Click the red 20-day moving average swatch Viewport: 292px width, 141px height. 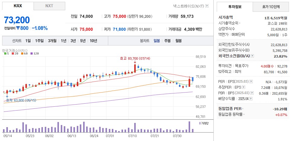point(13,54)
